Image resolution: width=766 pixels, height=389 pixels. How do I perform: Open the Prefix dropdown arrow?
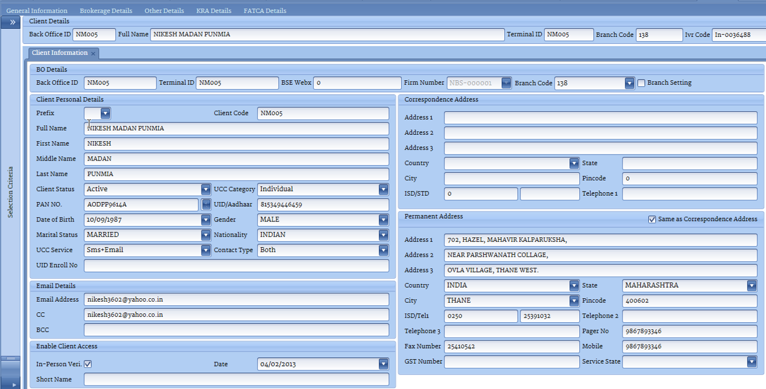(x=105, y=113)
